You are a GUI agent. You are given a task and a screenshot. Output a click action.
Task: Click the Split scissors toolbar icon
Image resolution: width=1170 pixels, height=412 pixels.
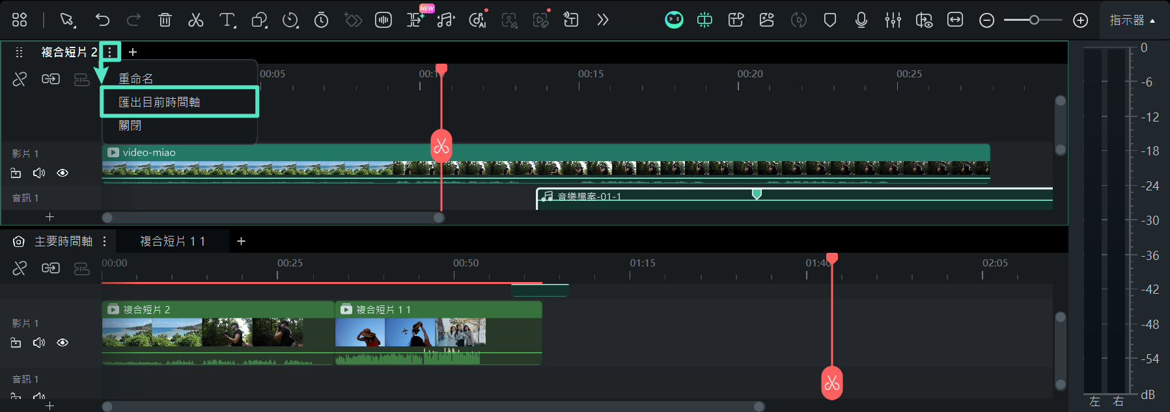(195, 20)
